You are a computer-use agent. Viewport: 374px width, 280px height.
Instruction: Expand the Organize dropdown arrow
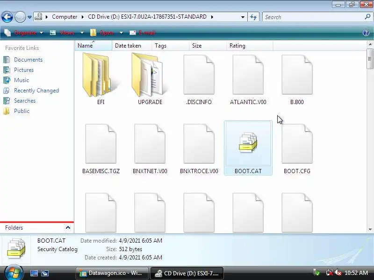pyautogui.click(x=41, y=33)
